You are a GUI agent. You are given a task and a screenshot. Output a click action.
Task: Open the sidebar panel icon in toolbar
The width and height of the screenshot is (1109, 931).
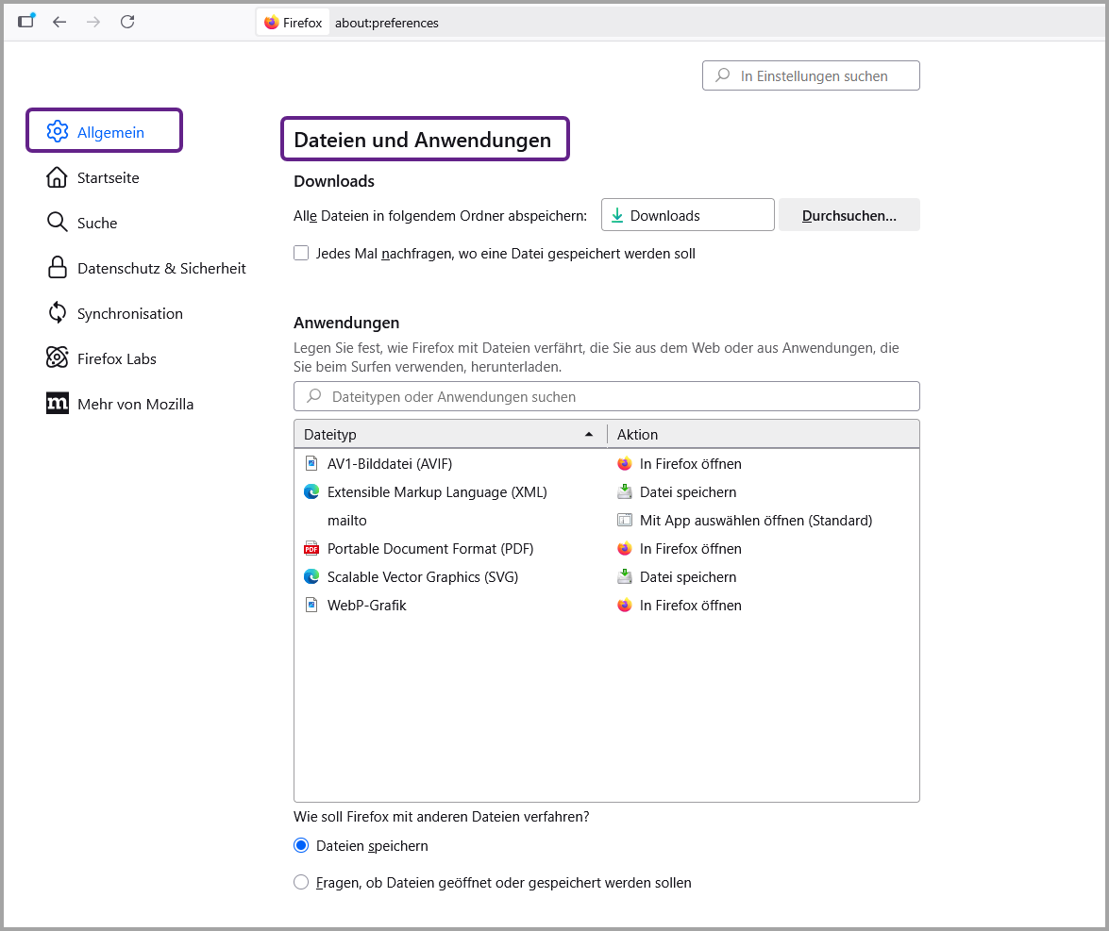[25, 22]
